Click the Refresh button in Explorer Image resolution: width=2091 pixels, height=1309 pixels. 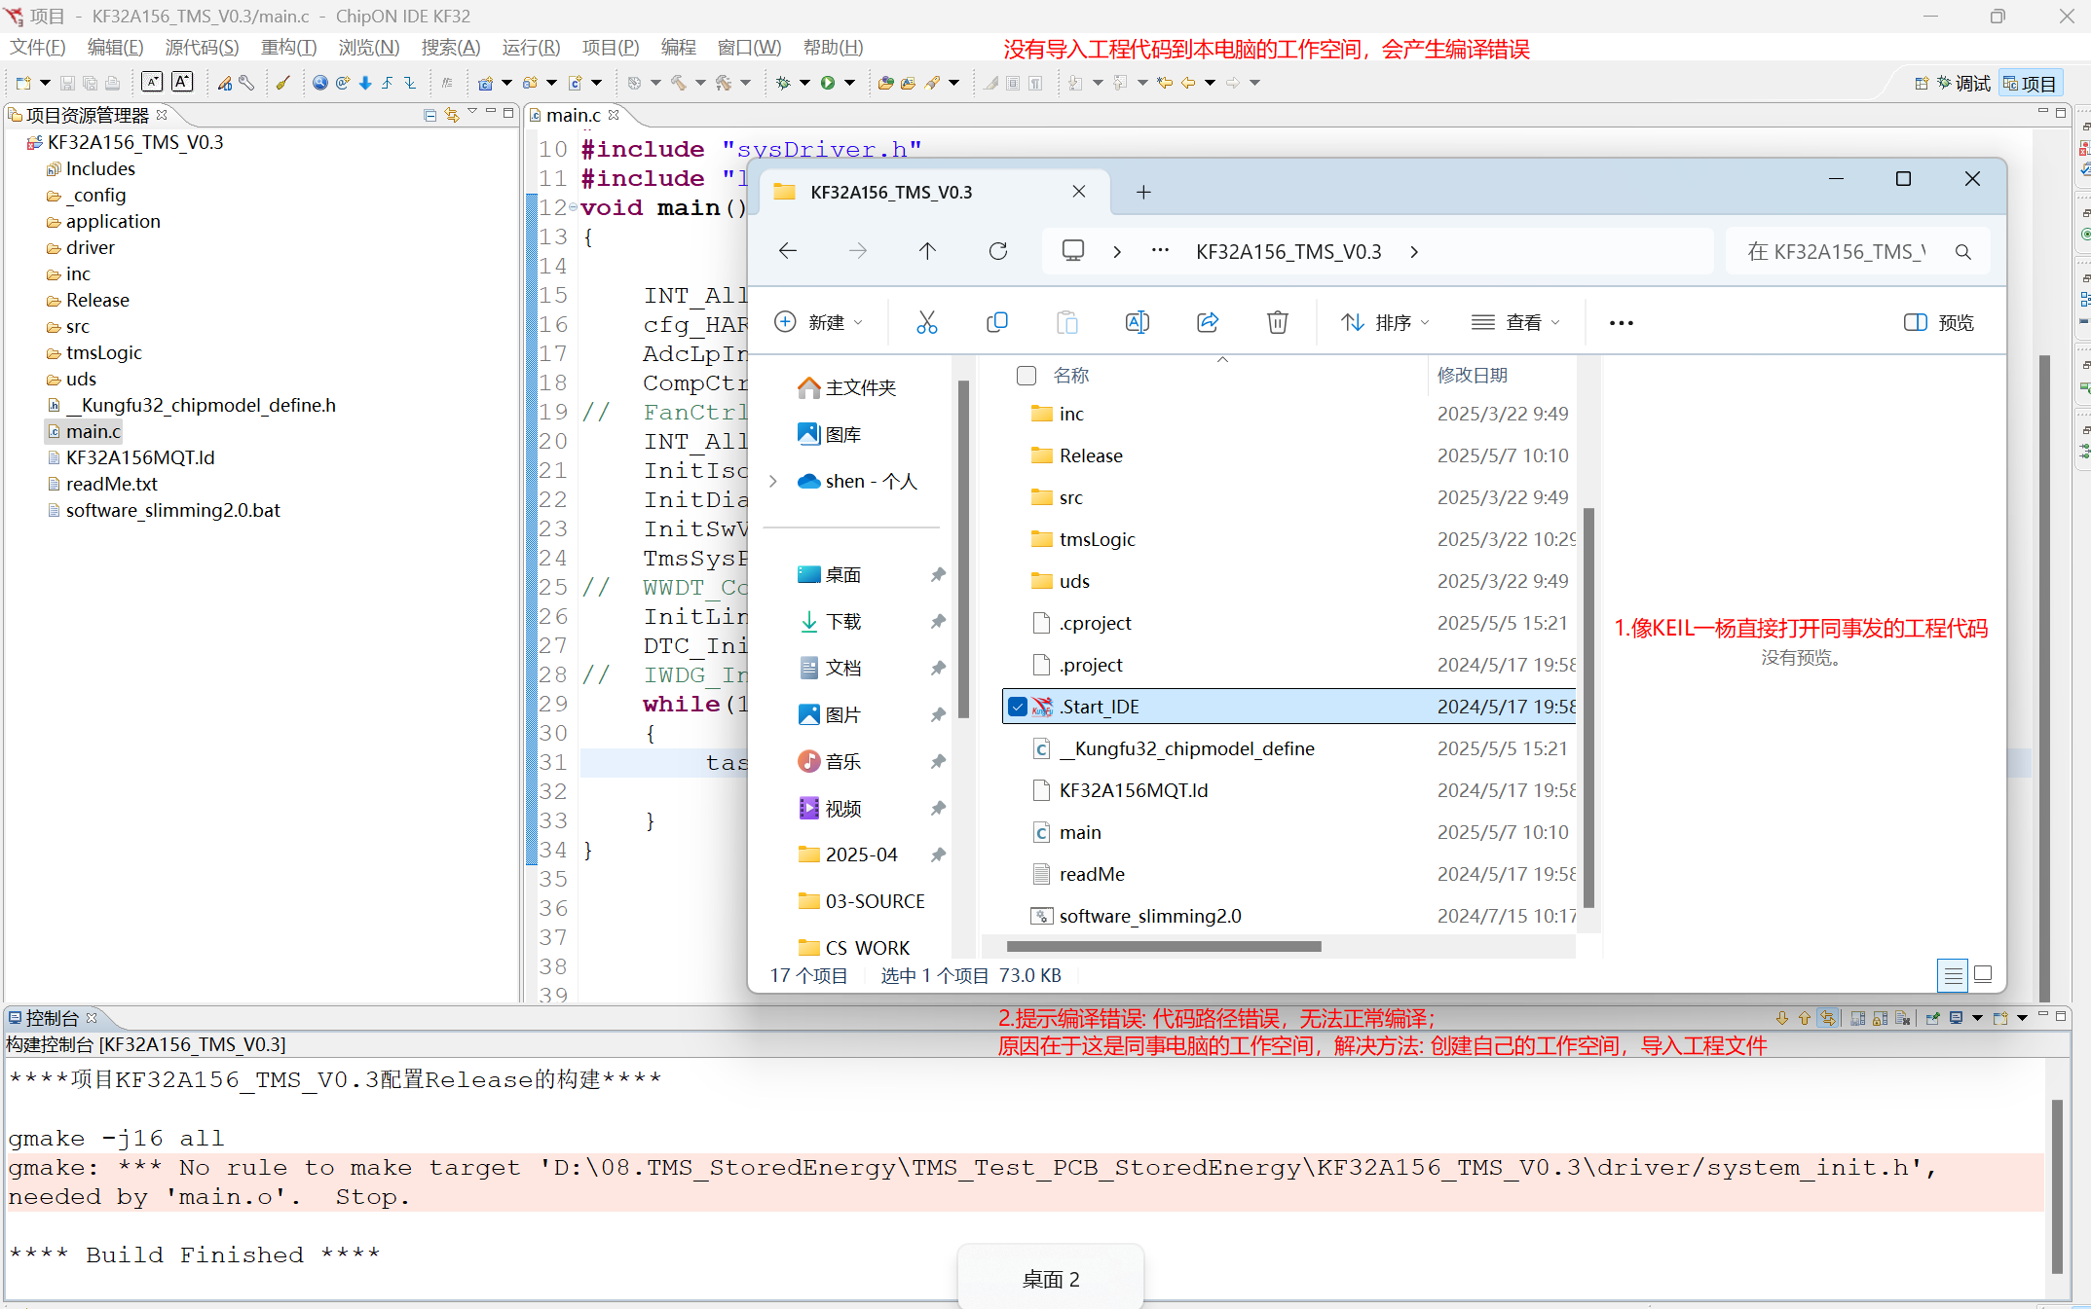[997, 251]
